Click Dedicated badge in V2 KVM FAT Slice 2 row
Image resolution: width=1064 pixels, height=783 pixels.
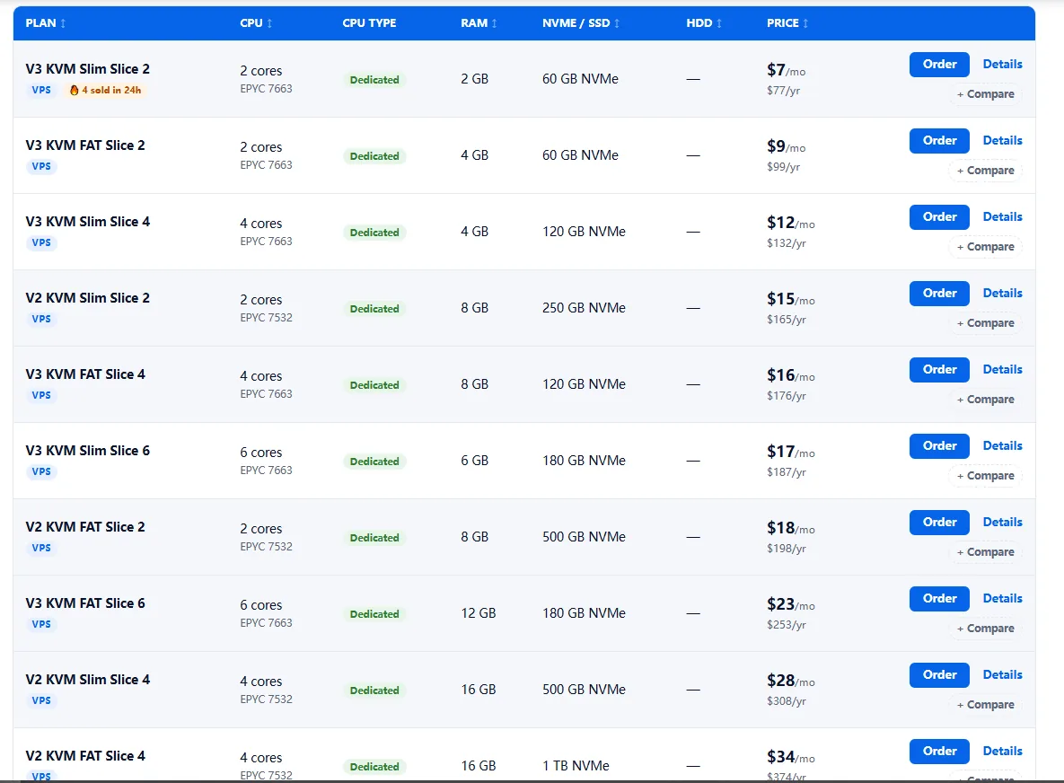point(374,538)
